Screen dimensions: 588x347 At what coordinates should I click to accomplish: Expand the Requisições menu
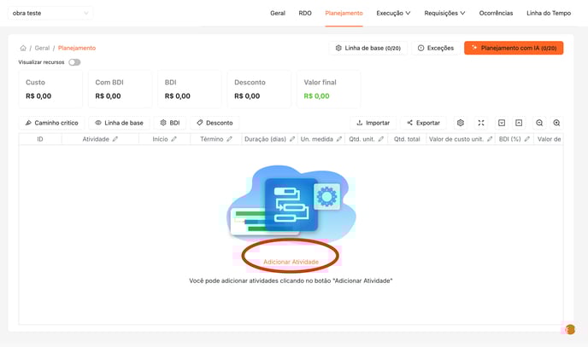pyautogui.click(x=444, y=14)
